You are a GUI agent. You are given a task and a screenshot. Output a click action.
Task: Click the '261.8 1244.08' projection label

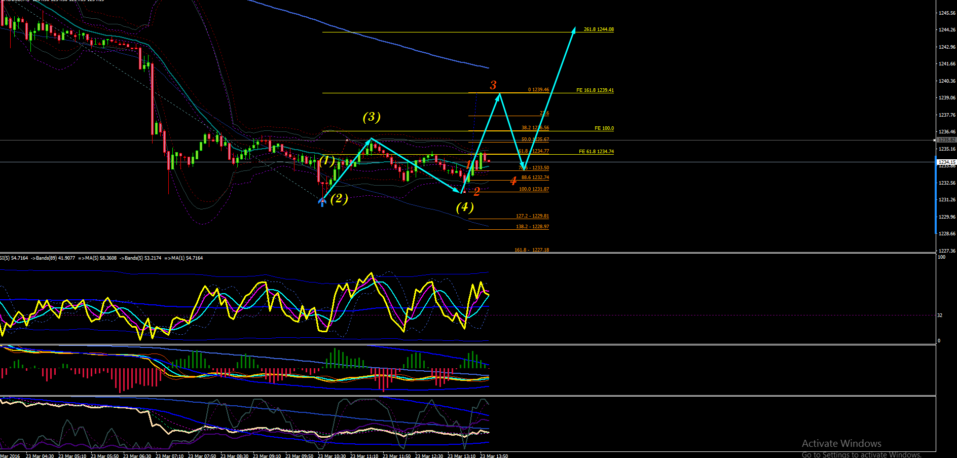[599, 29]
